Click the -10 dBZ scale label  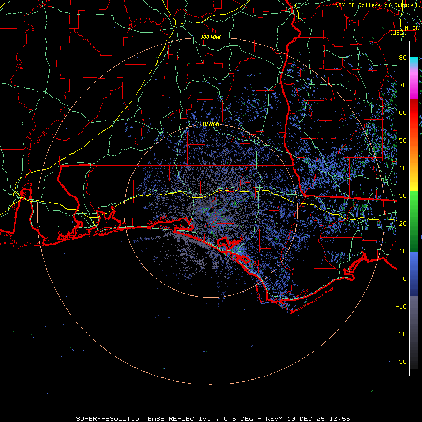tap(401, 307)
